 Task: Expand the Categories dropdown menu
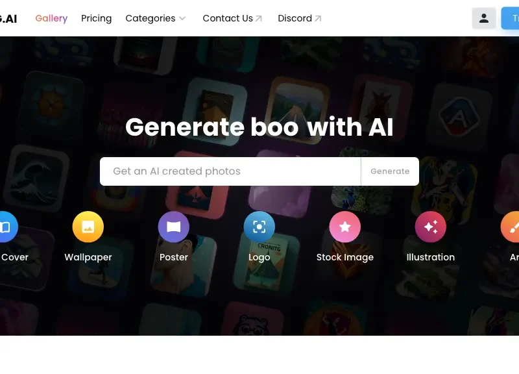click(x=156, y=18)
